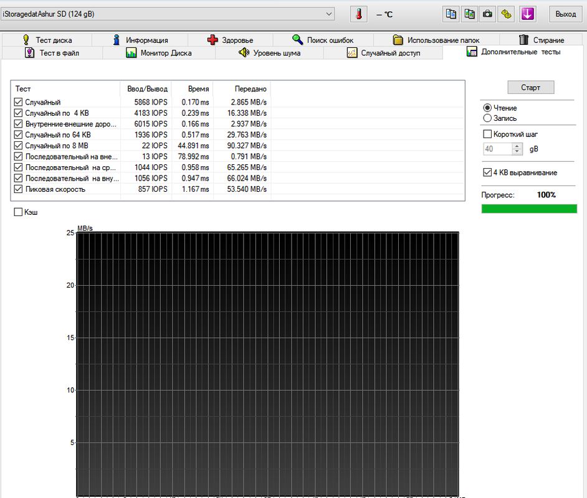This screenshot has width=587, height=498.
Task: Uncheck the Случайный по 4 KB test
Action: (18, 113)
